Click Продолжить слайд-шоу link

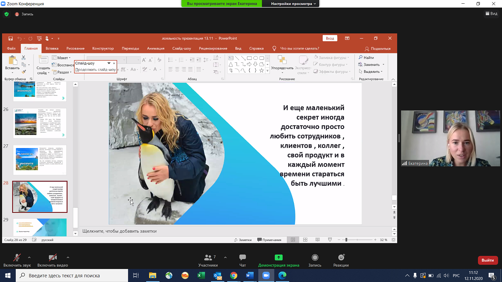(95, 69)
